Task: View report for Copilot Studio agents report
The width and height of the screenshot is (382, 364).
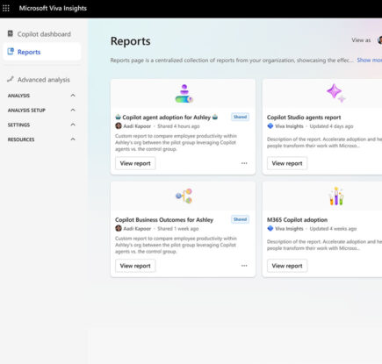Action: [287, 163]
